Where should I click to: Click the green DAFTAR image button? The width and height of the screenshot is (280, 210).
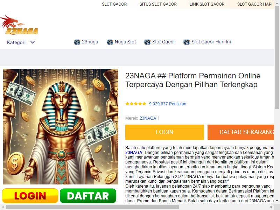click(x=88, y=196)
